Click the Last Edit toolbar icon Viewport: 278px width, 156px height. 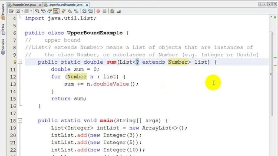[x=11, y=11]
